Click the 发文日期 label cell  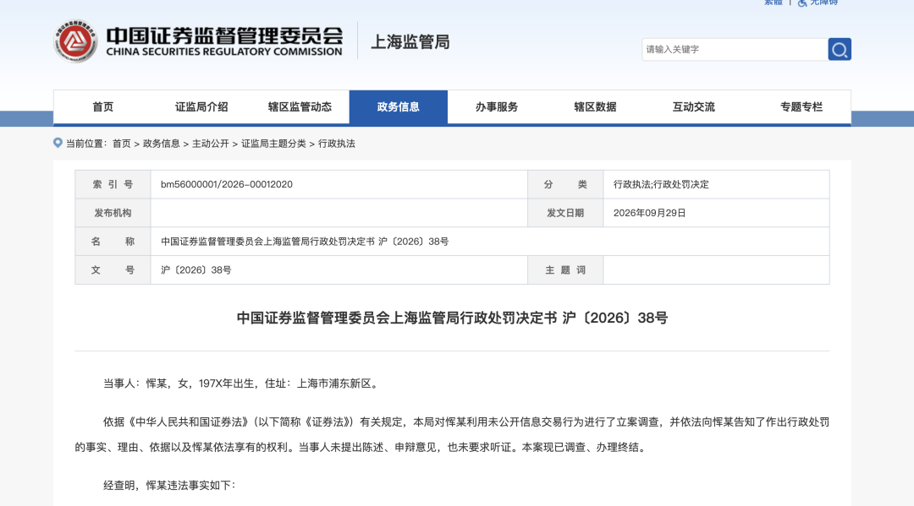tap(565, 213)
